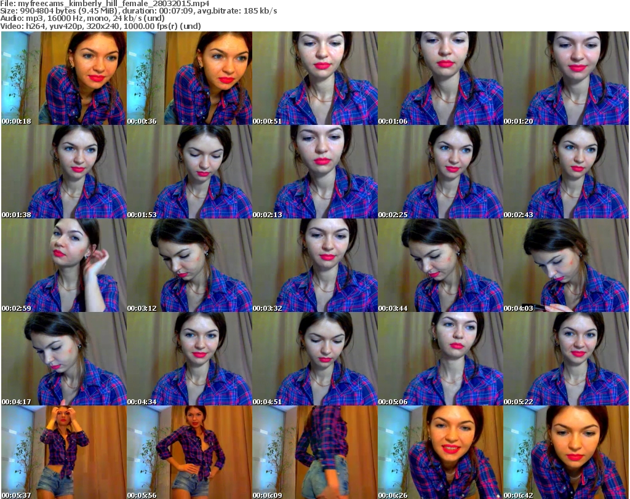Choose the thumbnail stamped 00:01:53
The image size is (630, 499).
189,172
